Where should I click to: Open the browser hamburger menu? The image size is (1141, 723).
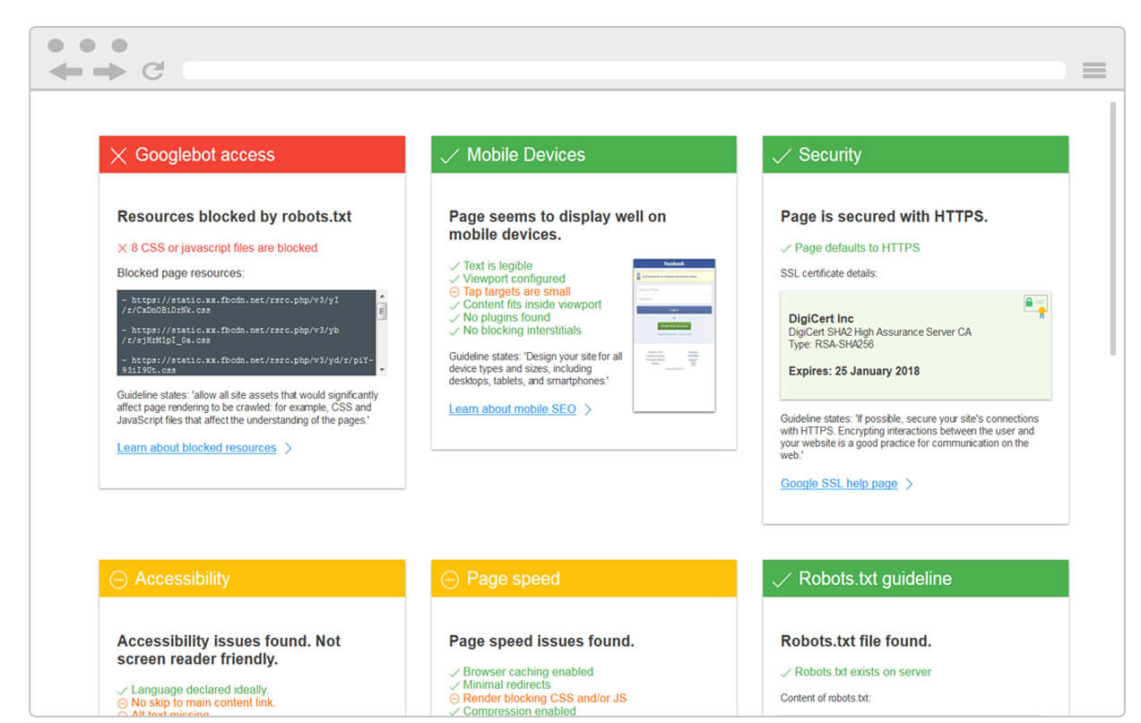tap(1093, 71)
